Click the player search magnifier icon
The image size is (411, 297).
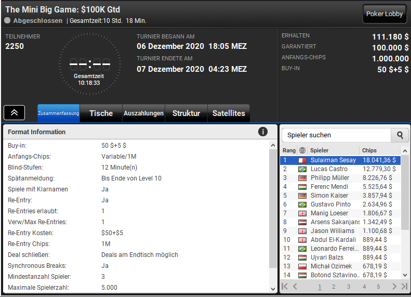[x=400, y=135]
